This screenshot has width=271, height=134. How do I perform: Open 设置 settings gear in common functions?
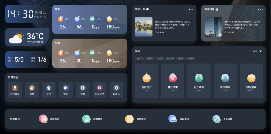tap(83, 88)
